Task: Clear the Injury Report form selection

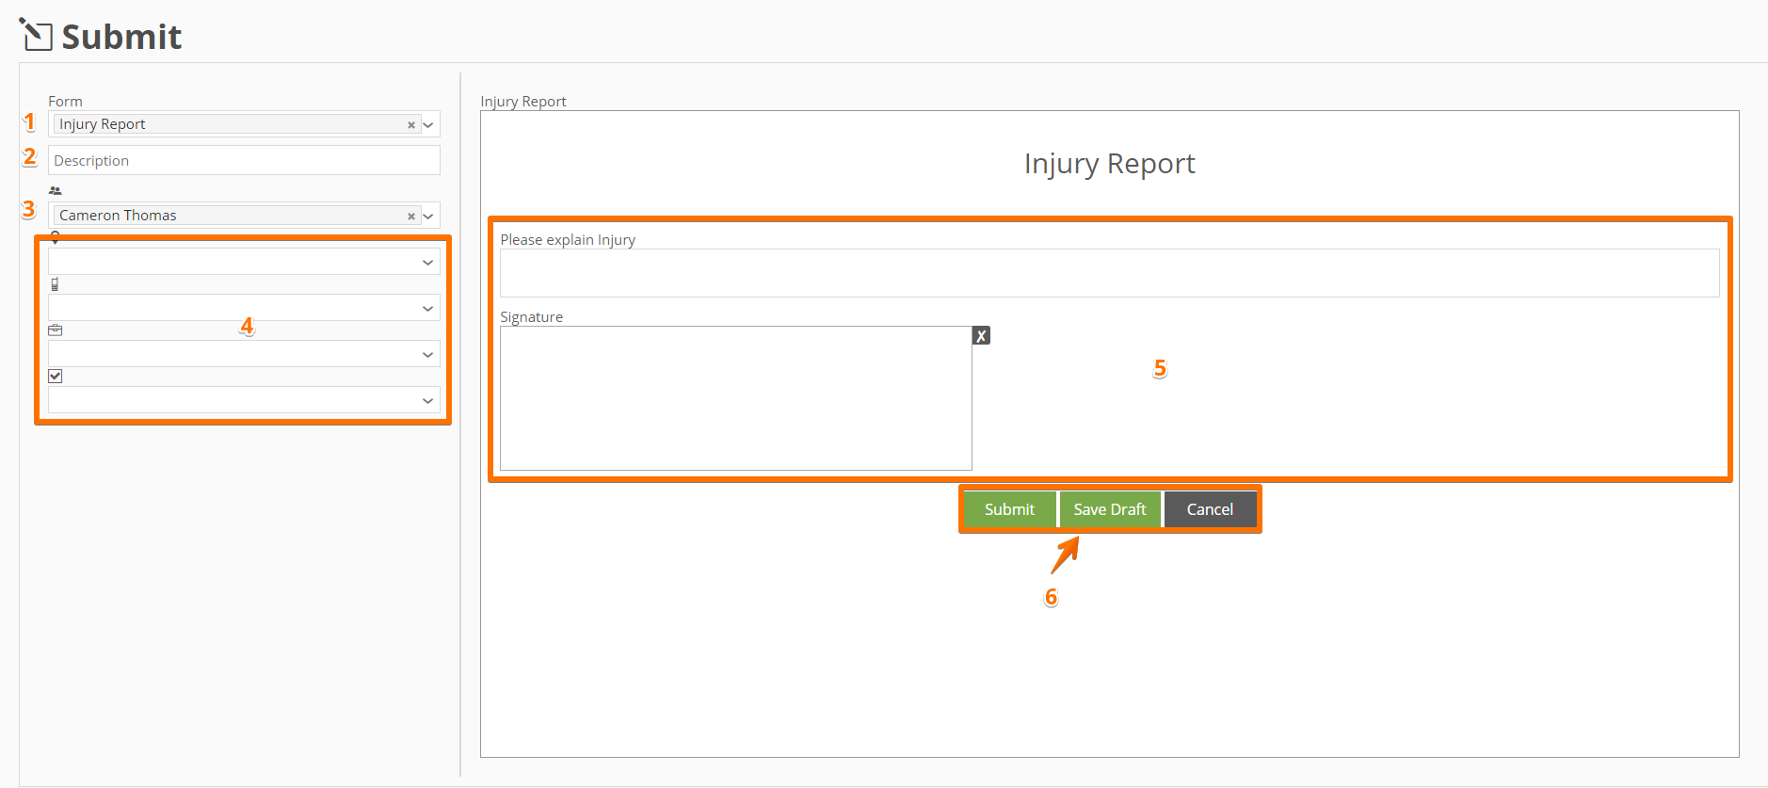Action: pyautogui.click(x=411, y=124)
